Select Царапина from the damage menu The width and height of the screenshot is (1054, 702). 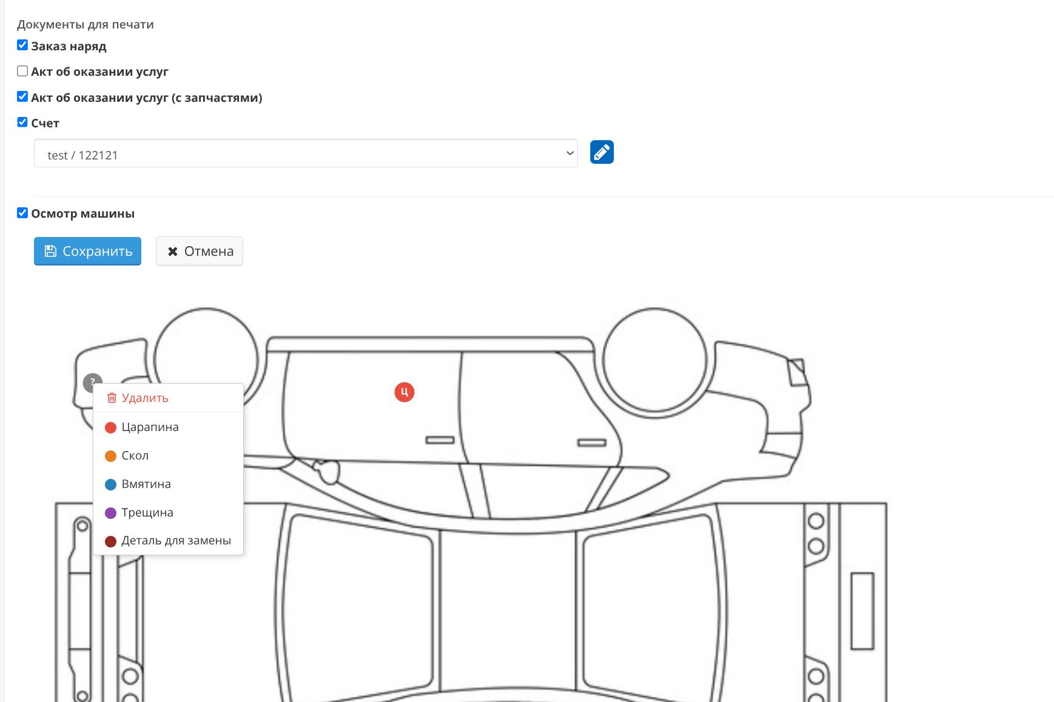click(150, 427)
